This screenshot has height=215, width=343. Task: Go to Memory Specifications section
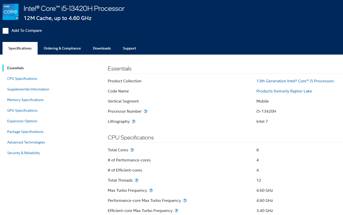tap(25, 100)
